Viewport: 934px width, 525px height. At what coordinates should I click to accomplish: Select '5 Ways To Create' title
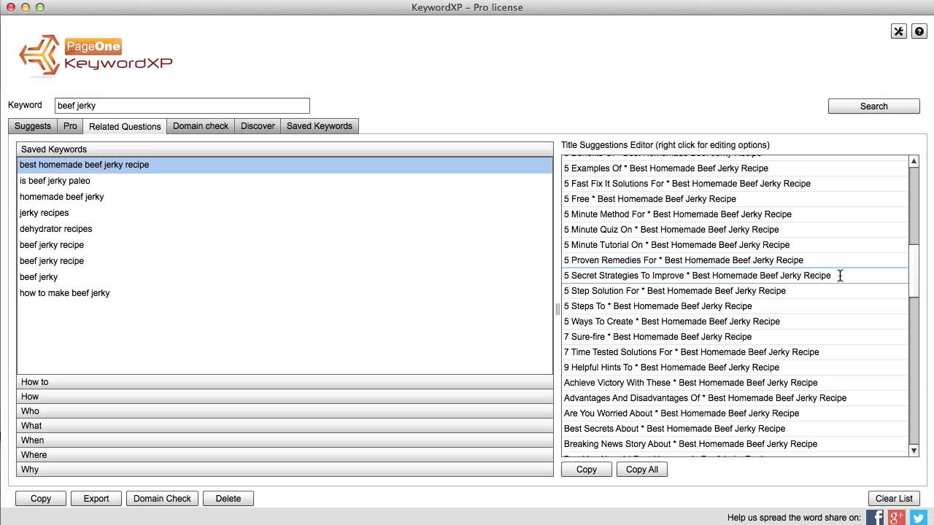pyautogui.click(x=735, y=322)
